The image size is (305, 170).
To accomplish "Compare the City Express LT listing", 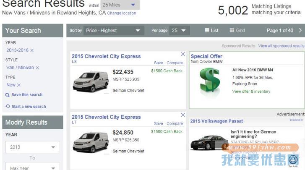I will [175, 123].
